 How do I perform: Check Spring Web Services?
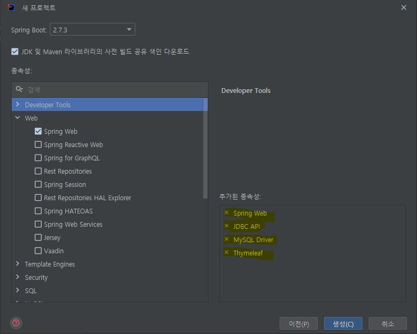tap(38, 225)
